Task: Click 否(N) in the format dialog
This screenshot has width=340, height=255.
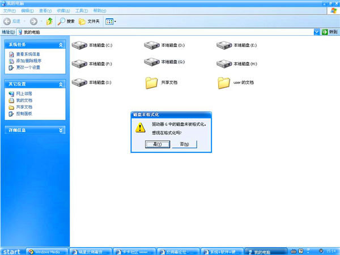Action: (x=185, y=144)
